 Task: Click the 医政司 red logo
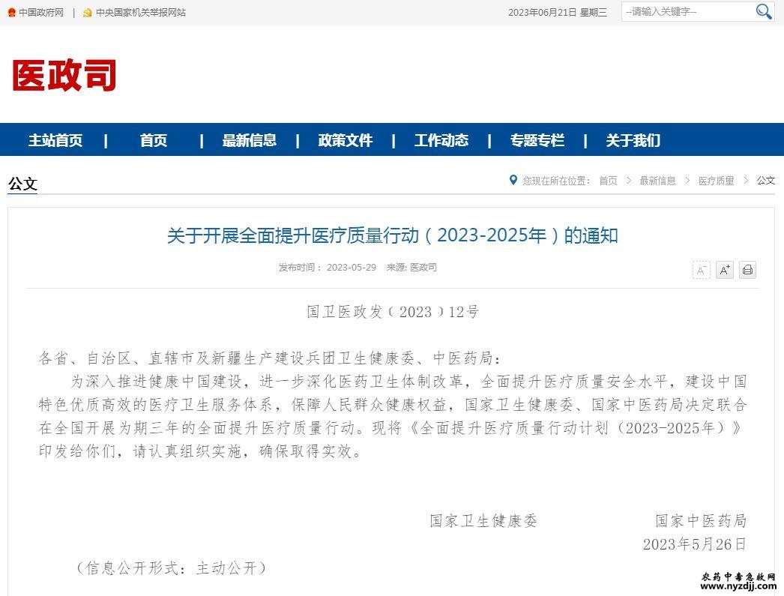(x=64, y=76)
